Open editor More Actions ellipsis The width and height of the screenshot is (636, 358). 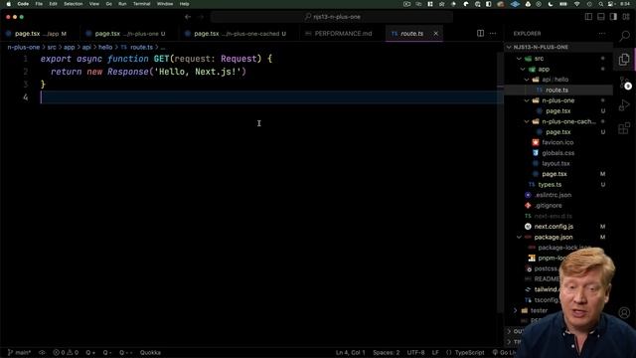(493, 33)
